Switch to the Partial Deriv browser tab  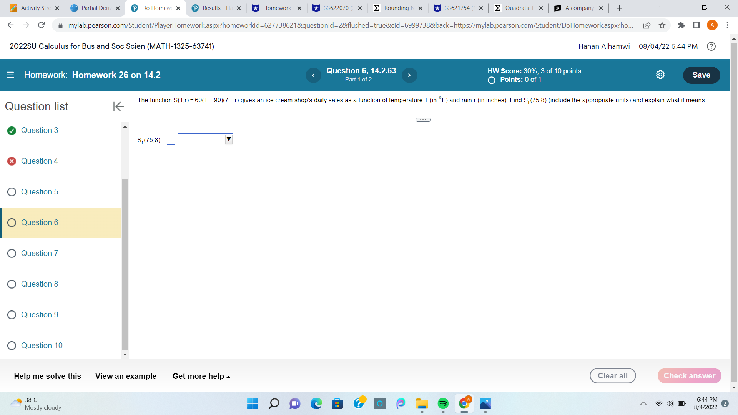(95, 8)
